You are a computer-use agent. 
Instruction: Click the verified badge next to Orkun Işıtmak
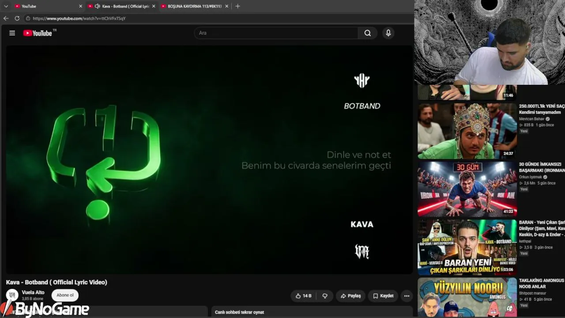545,177
